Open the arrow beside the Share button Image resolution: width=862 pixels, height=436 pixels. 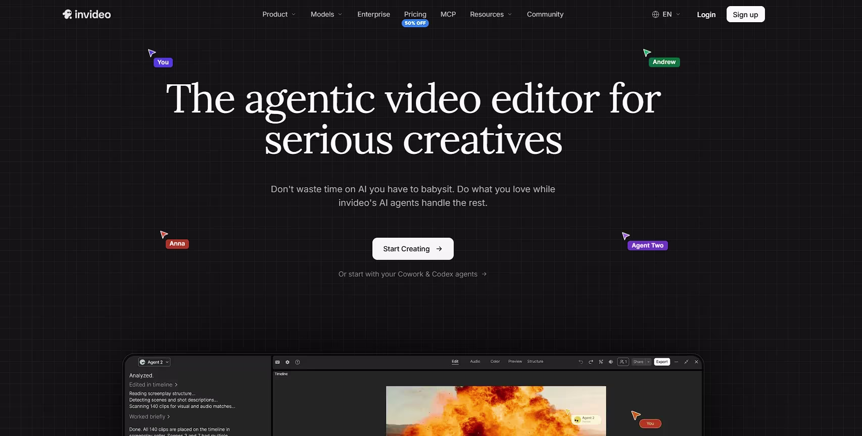click(x=649, y=362)
